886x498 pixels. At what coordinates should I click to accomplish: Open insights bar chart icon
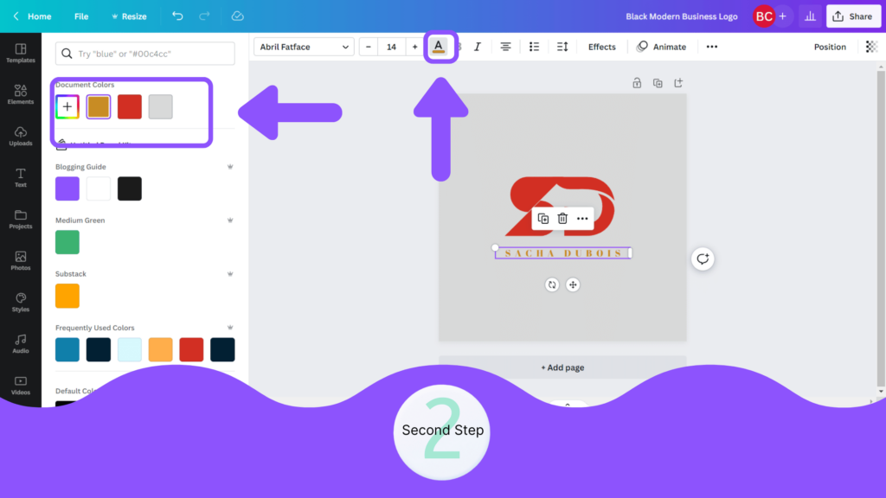pyautogui.click(x=810, y=16)
